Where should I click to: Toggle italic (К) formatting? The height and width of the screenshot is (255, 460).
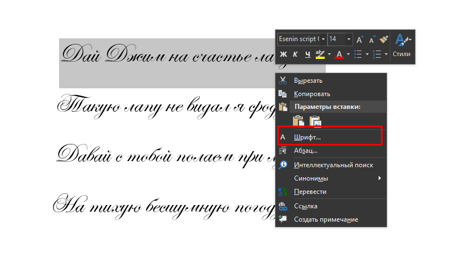[x=295, y=54]
